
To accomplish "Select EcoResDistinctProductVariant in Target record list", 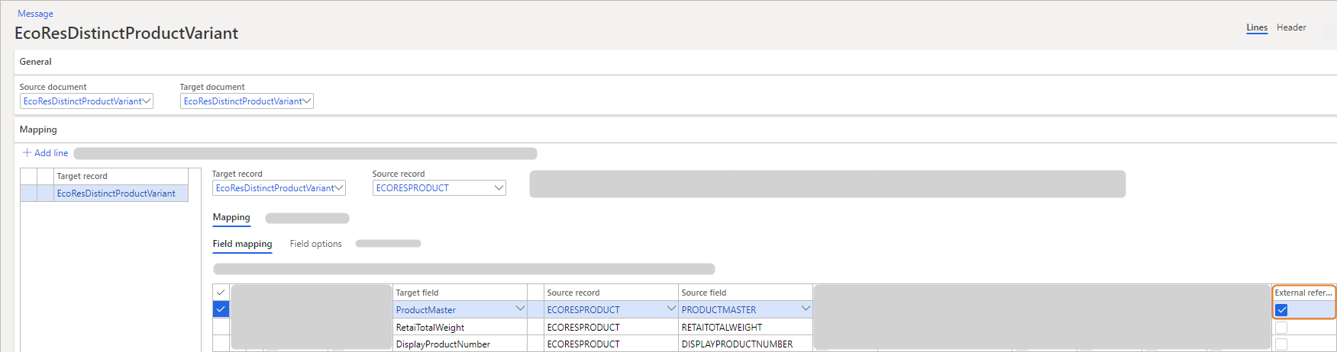I will 116,194.
